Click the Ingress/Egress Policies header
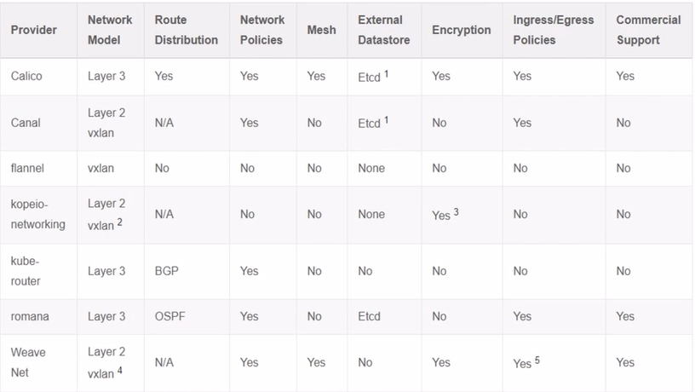 [553, 30]
